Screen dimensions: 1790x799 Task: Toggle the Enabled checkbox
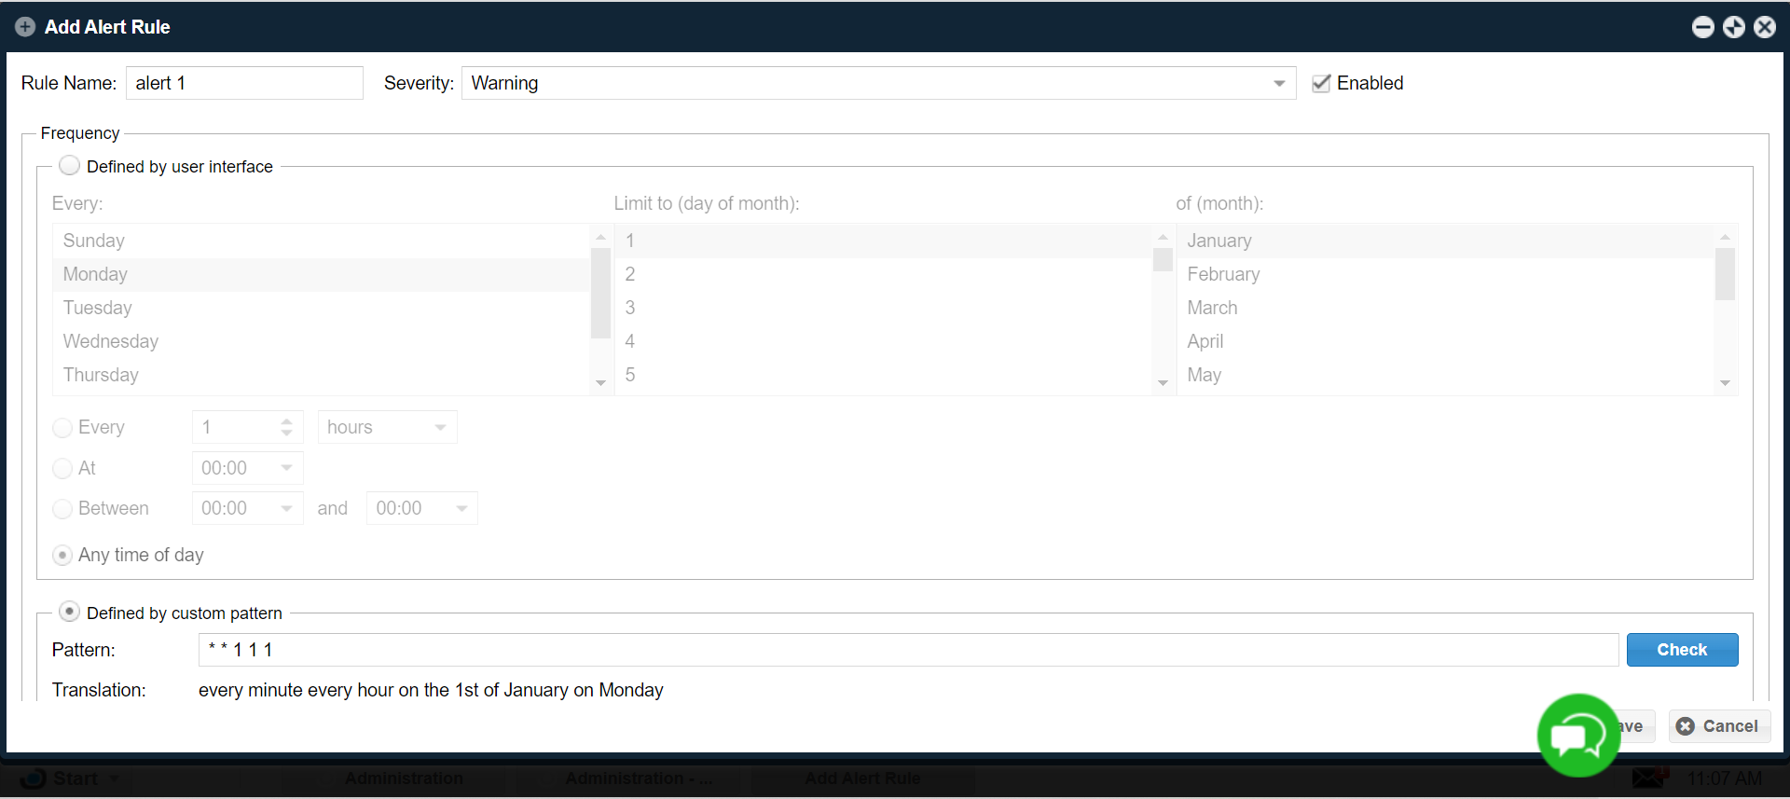[x=1321, y=83]
